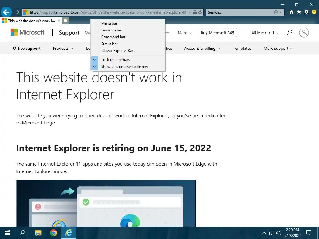Click the volume speaker tray icon
Screen dimensions: 319x239
(279, 233)
